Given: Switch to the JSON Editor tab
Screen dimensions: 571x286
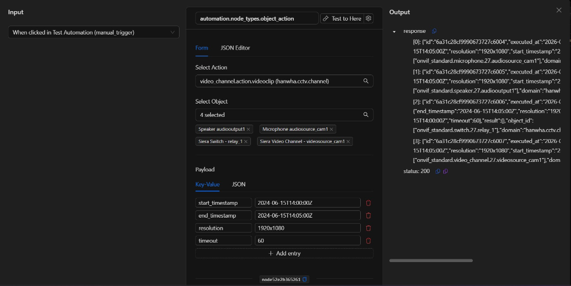Looking at the screenshot, I should [235, 48].
